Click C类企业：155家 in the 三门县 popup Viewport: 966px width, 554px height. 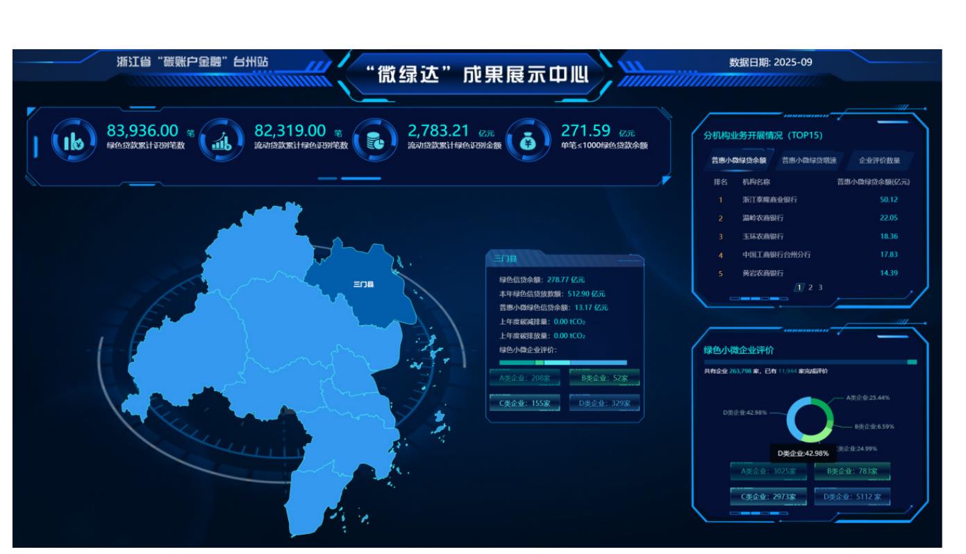pos(524,403)
